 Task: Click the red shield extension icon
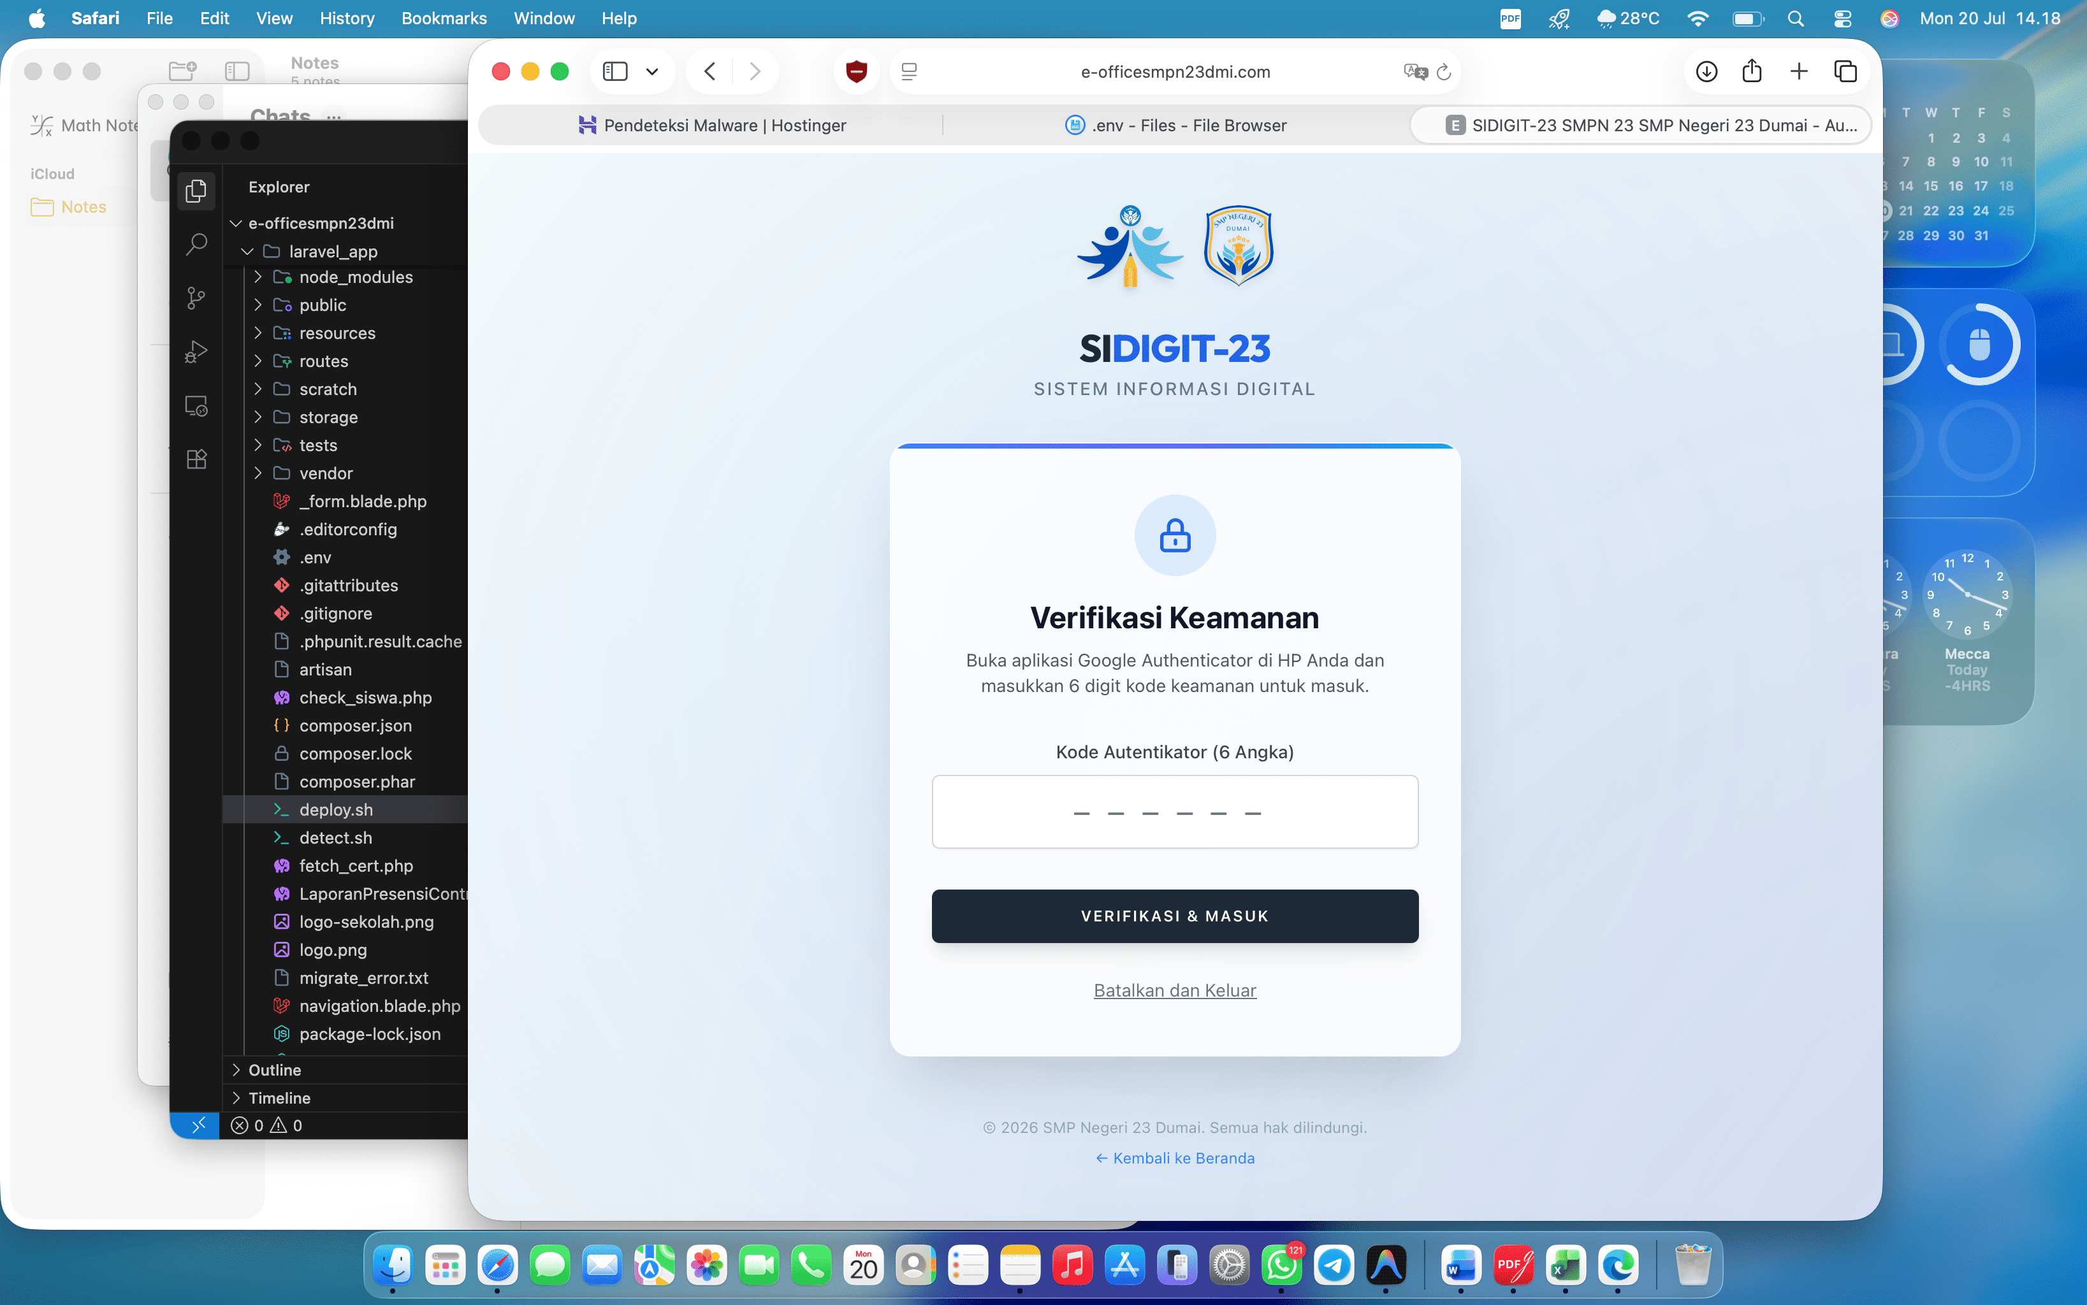855,71
